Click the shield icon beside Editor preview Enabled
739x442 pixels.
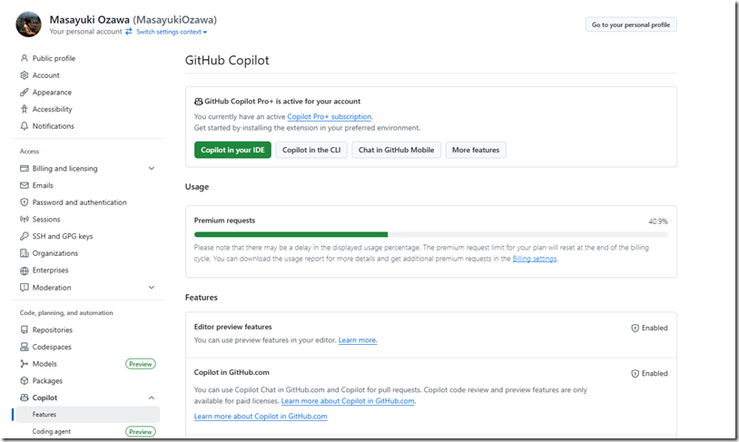pos(635,328)
